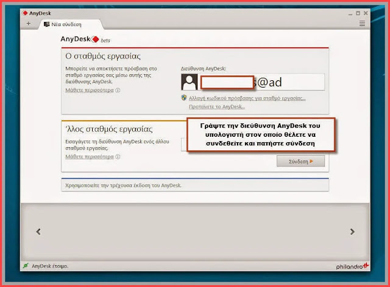
Task: Minimize the AnyDesk window
Action: coord(350,13)
